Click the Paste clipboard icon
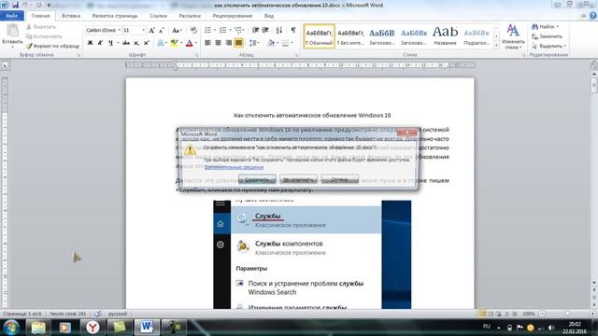The width and height of the screenshot is (598, 336). (12, 31)
